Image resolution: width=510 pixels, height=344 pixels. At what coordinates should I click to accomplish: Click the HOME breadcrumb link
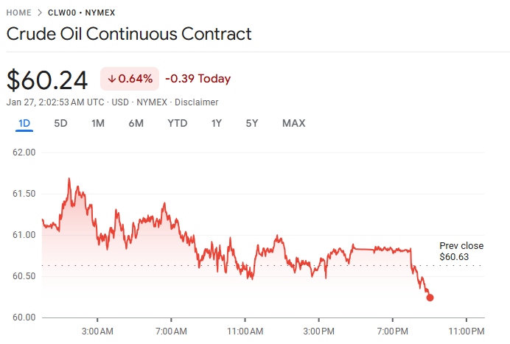click(19, 13)
